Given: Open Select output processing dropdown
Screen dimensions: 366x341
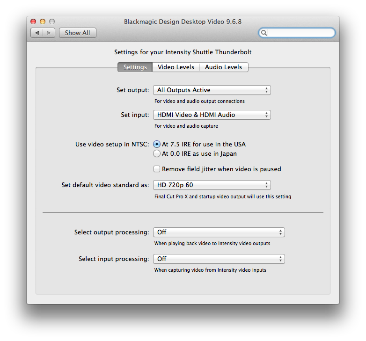Looking at the screenshot, I should tap(219, 232).
